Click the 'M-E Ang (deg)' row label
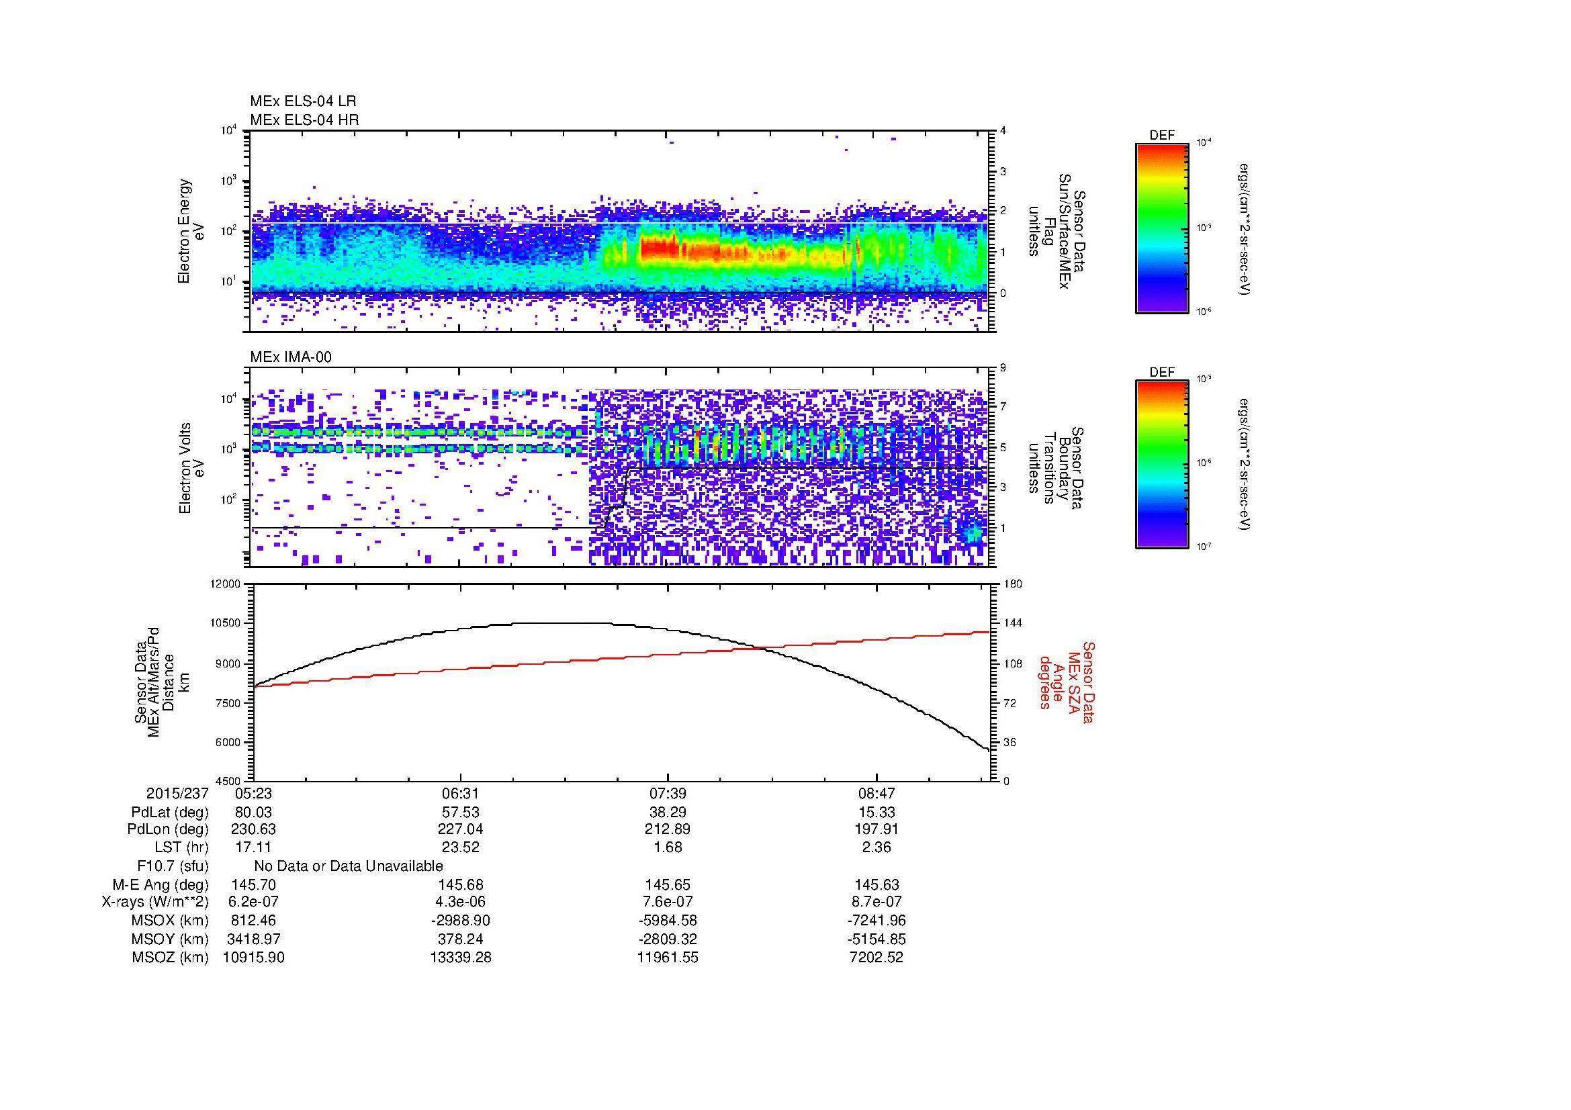 pos(160,885)
